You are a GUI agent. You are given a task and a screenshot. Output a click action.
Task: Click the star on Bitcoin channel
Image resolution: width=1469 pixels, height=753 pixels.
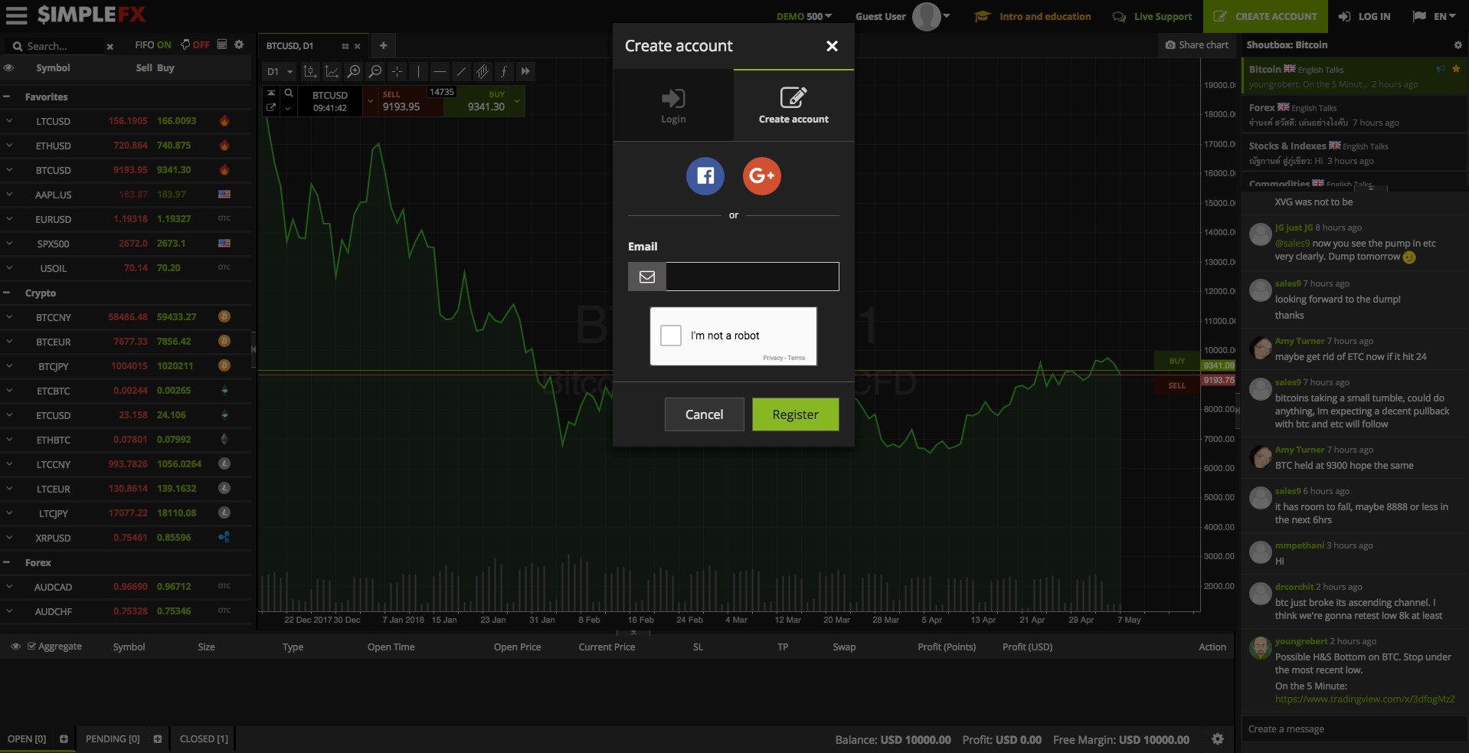coord(1456,69)
